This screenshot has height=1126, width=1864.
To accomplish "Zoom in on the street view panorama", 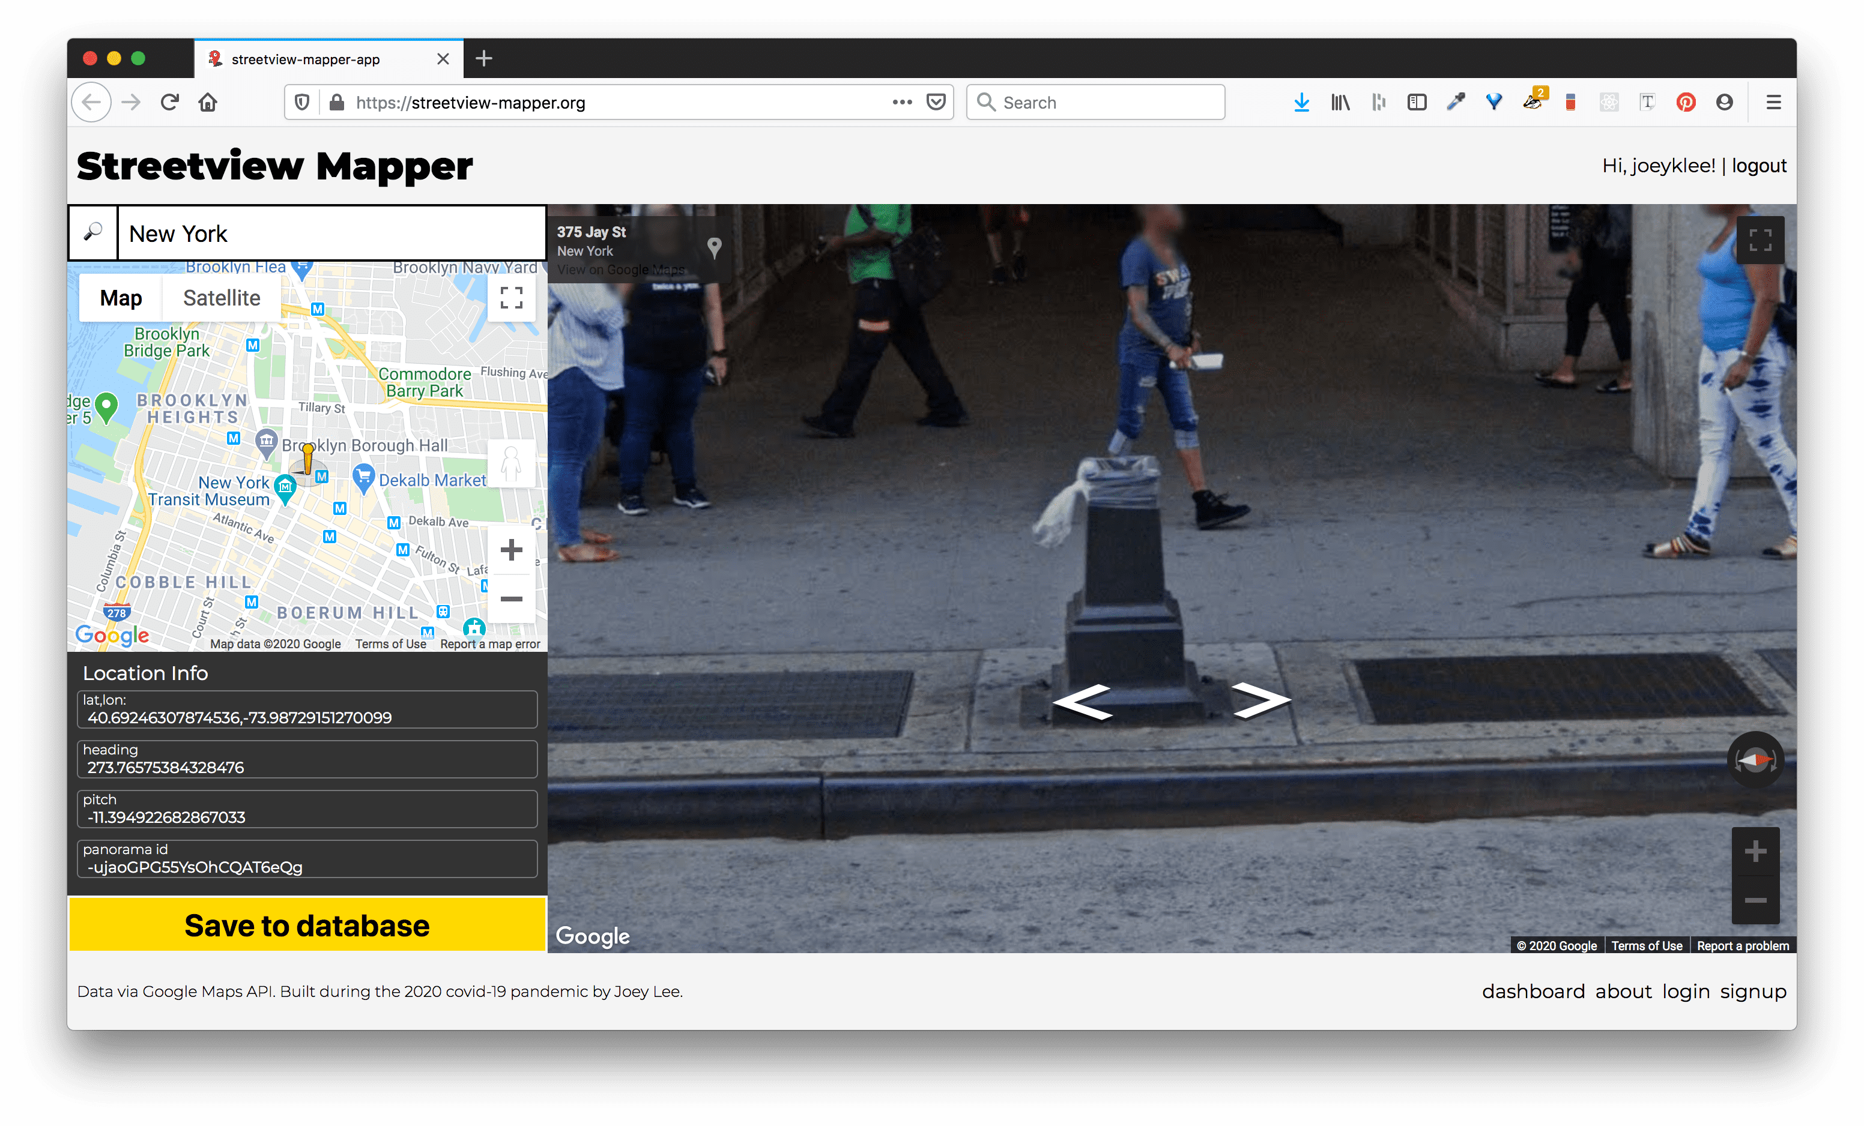I will 1755,852.
